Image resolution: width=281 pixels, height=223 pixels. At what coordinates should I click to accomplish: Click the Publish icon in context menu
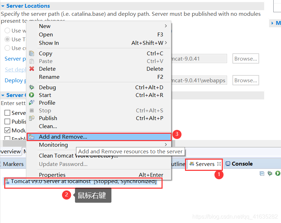(x=32, y=118)
